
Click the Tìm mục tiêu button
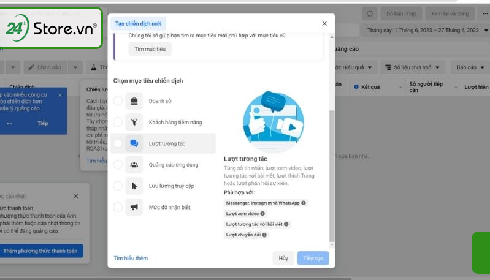150,49
